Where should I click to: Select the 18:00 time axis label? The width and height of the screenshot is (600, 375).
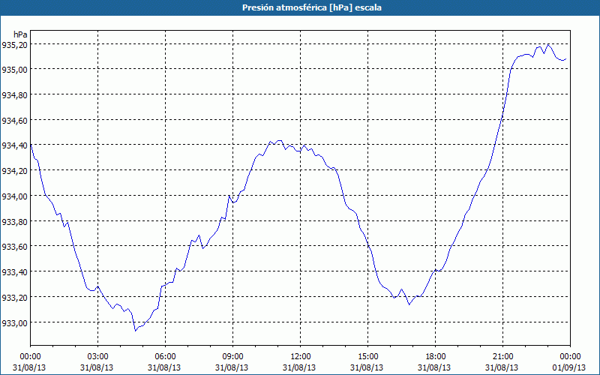pos(436,357)
